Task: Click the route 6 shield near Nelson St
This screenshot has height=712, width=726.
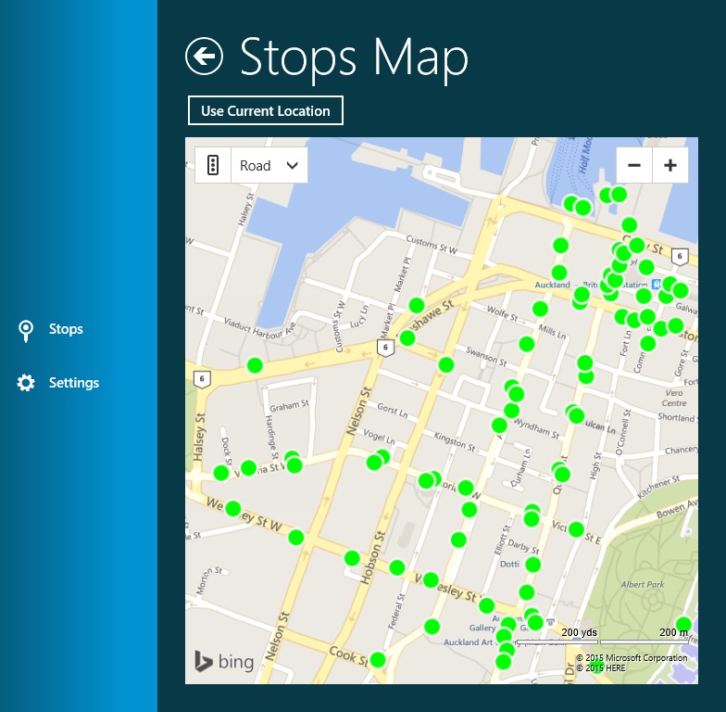Action: tap(385, 347)
